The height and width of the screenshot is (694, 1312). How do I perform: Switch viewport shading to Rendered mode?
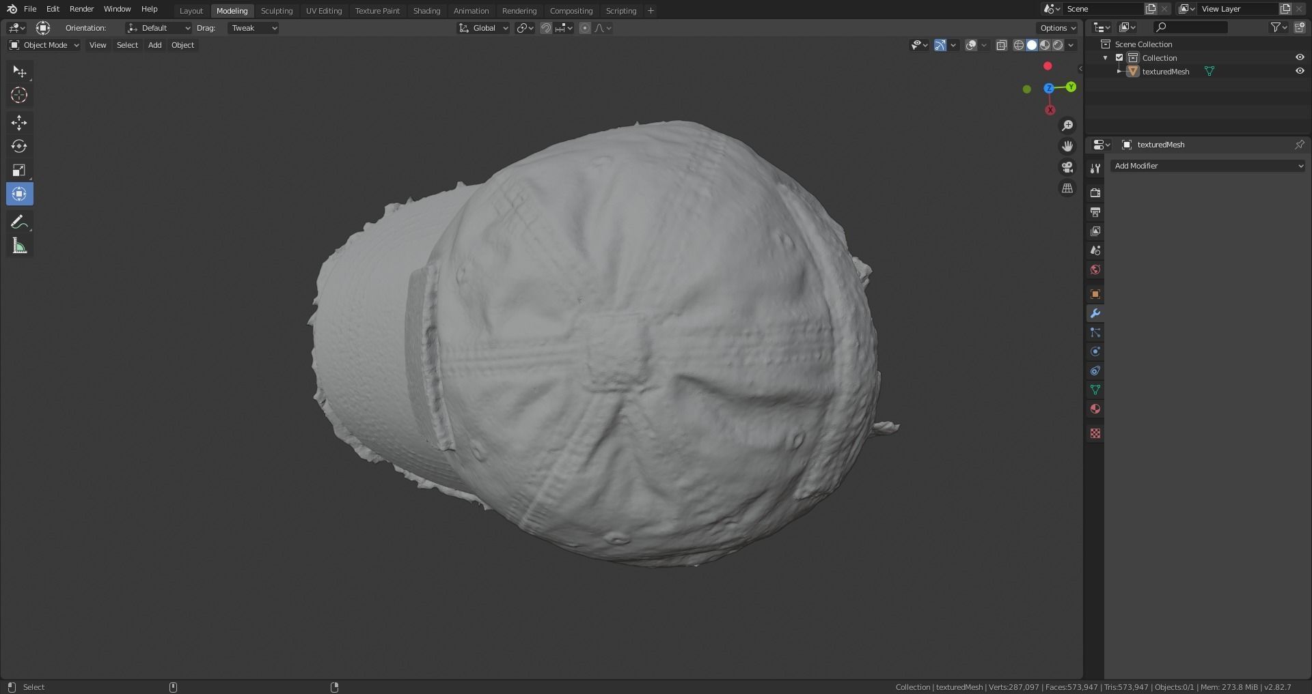[1058, 45]
